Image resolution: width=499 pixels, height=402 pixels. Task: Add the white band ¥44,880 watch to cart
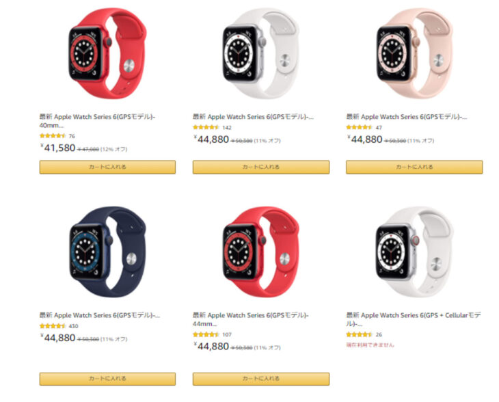(x=261, y=167)
